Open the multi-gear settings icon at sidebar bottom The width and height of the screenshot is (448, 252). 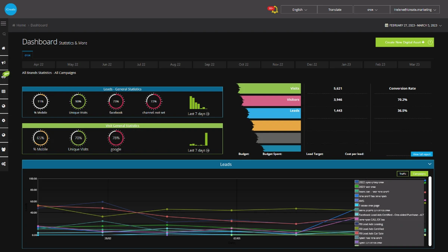pyautogui.click(x=4, y=164)
